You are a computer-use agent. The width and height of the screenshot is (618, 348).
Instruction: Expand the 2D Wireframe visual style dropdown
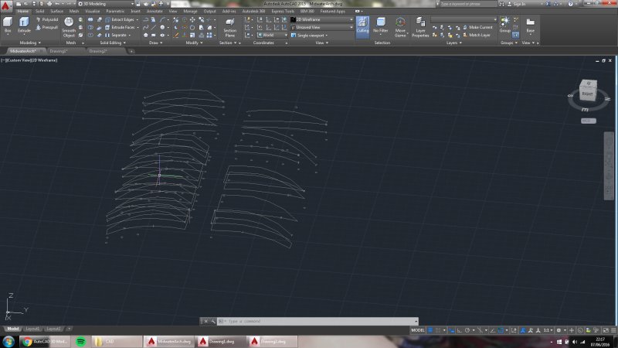(x=323, y=19)
